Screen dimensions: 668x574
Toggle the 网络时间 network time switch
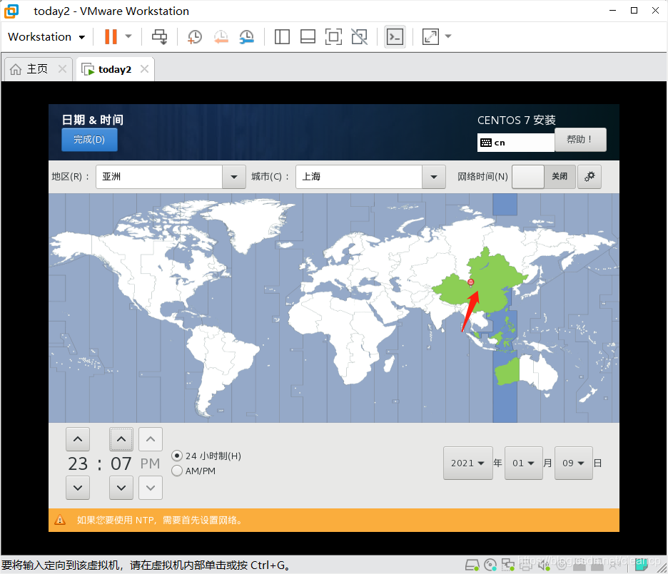[x=544, y=177]
